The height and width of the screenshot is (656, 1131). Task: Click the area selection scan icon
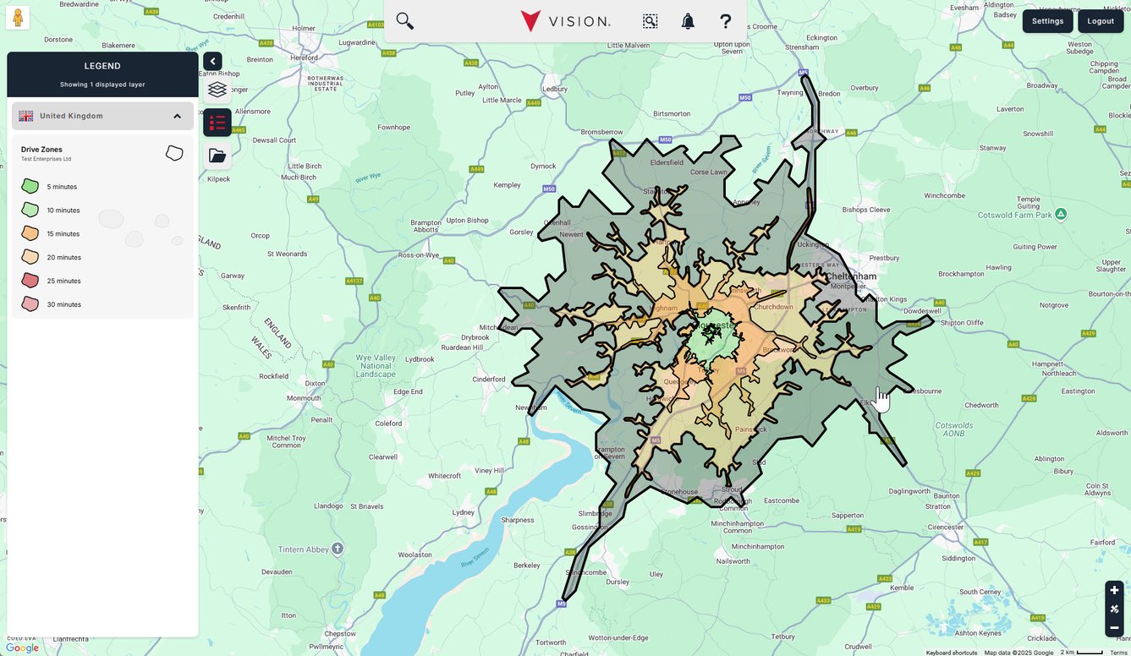tap(650, 21)
